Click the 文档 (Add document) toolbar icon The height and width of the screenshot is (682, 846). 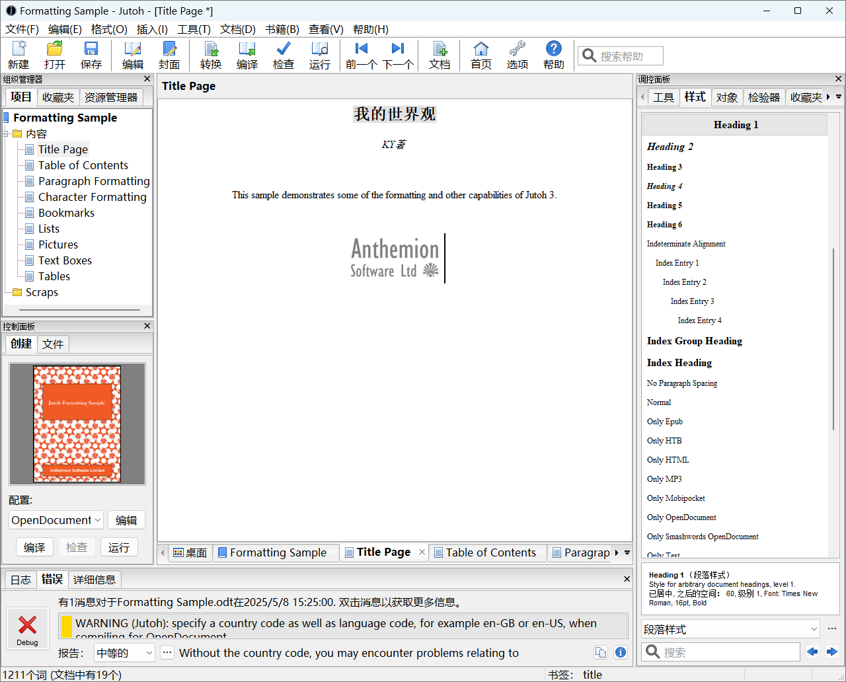click(x=440, y=55)
